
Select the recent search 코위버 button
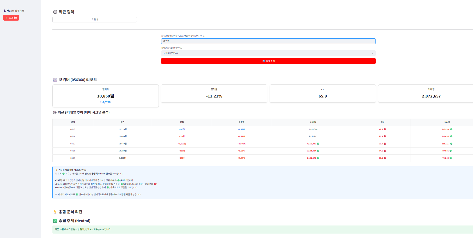(x=95, y=20)
